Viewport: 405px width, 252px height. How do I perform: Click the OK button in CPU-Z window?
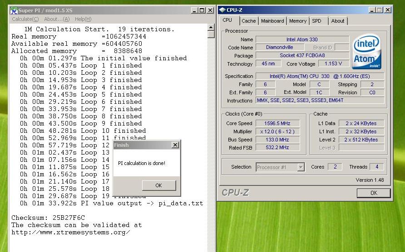(374, 193)
